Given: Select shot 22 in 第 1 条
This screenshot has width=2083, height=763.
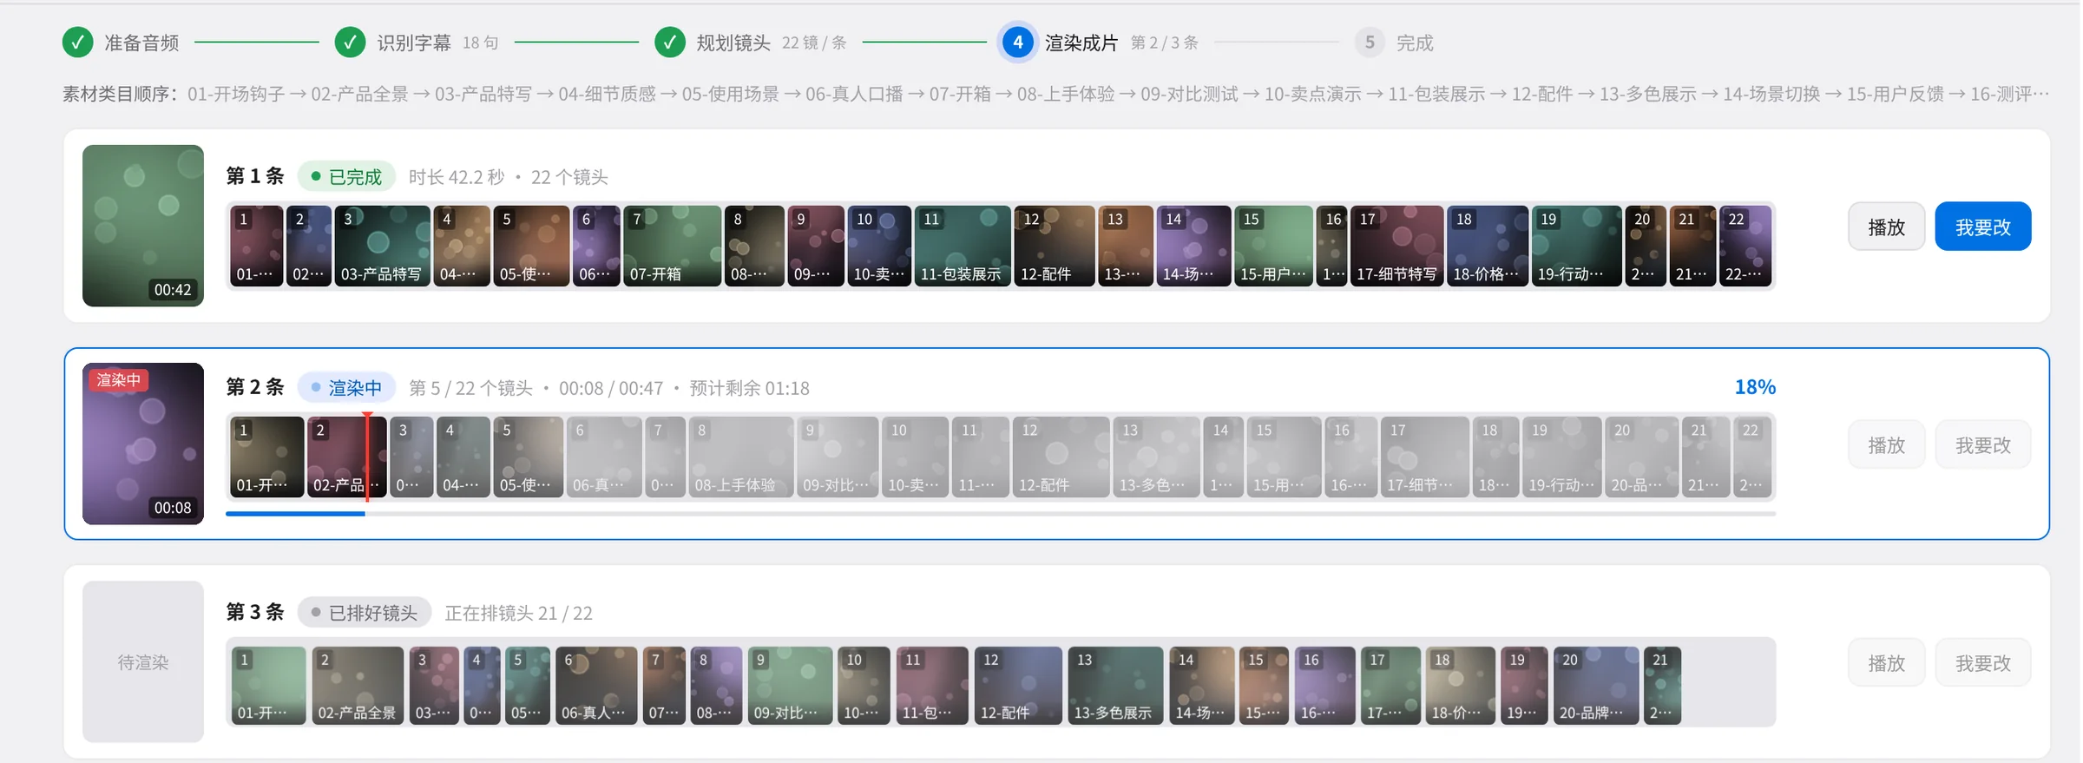Looking at the screenshot, I should tap(1745, 246).
